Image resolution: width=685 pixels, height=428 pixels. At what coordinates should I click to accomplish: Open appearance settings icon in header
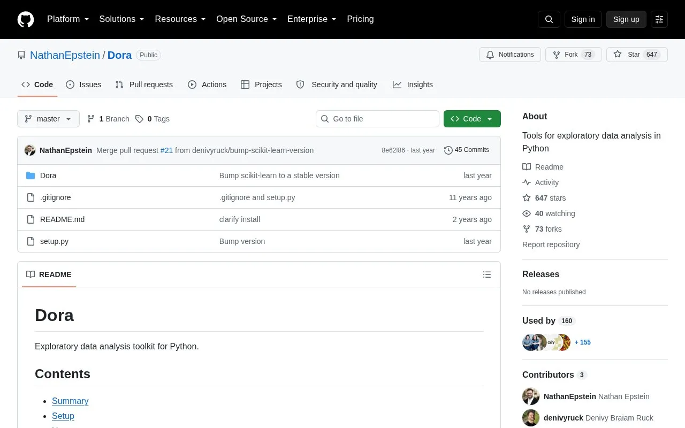pyautogui.click(x=659, y=19)
